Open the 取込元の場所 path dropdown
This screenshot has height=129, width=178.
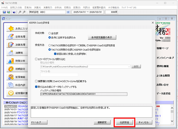coord(129,66)
